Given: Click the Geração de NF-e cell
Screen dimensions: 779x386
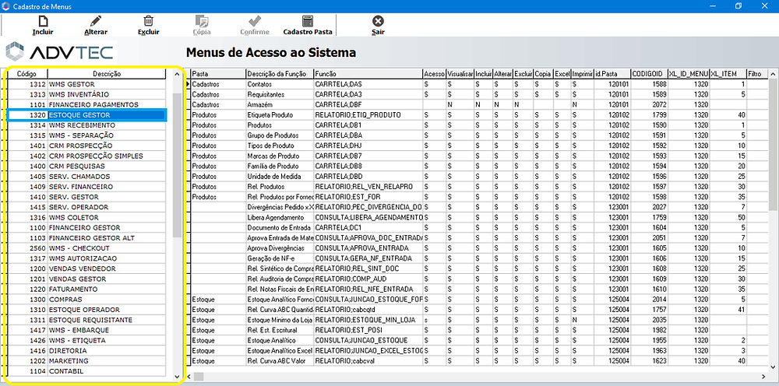Looking at the screenshot, I should [280, 258].
